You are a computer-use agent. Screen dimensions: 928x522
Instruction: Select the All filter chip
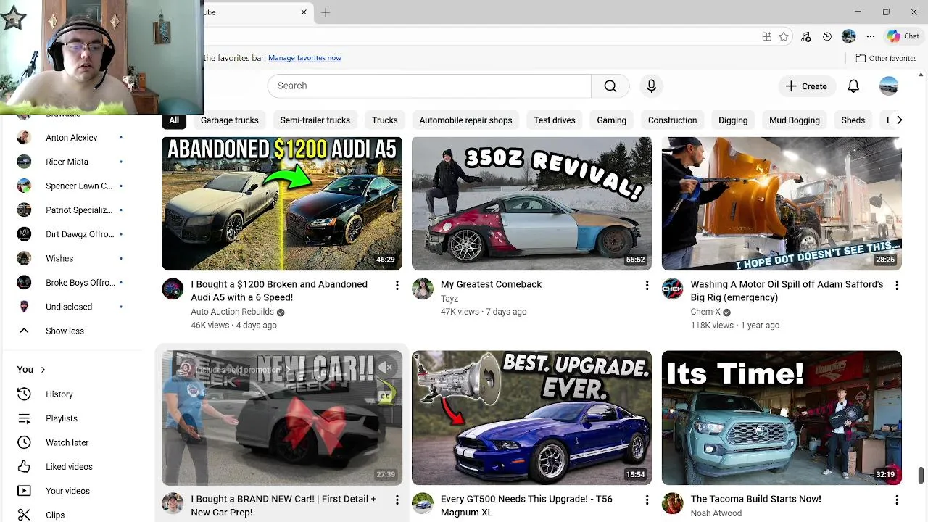point(174,120)
